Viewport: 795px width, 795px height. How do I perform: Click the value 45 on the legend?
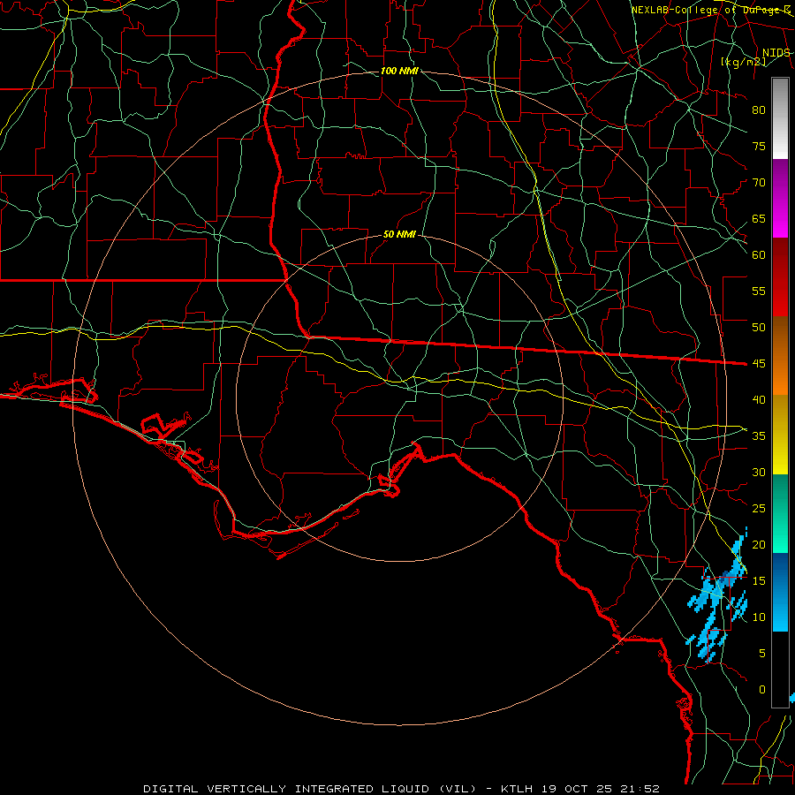759,364
